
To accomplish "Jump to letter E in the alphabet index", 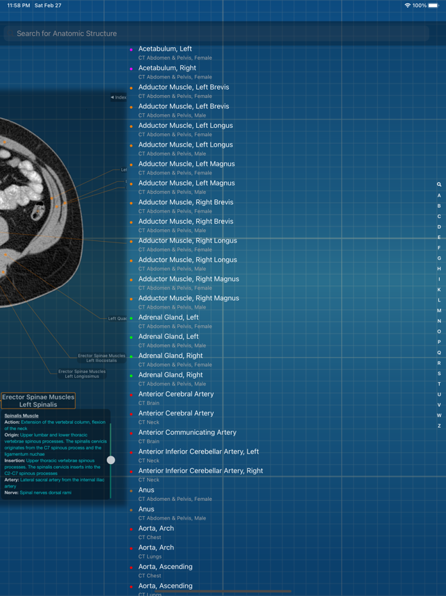I will pos(438,238).
